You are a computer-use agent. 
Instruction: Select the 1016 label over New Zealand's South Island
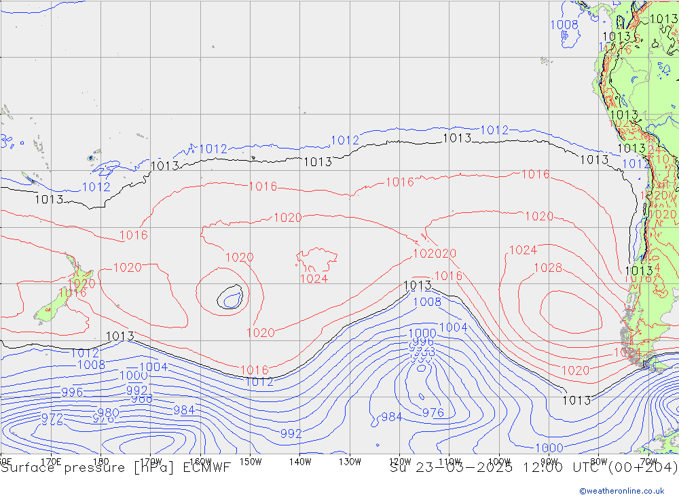pyautogui.click(x=73, y=293)
